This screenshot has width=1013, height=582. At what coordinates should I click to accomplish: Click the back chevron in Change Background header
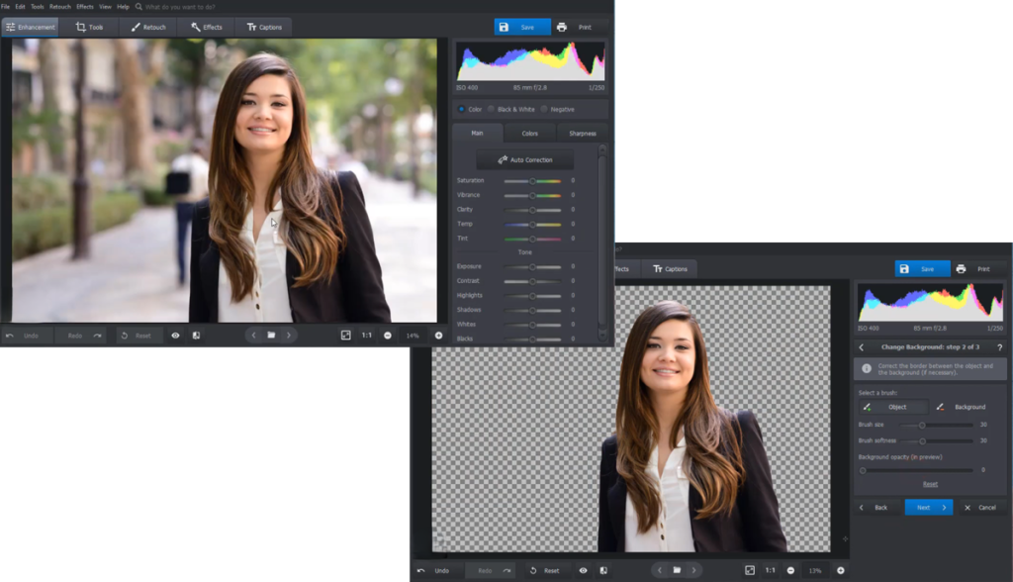point(864,347)
